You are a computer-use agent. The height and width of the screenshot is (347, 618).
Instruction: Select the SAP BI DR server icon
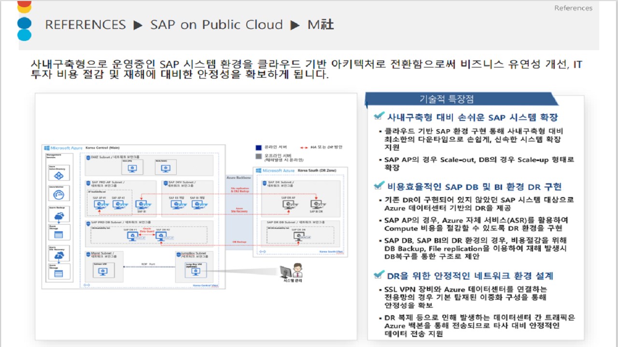click(x=318, y=205)
